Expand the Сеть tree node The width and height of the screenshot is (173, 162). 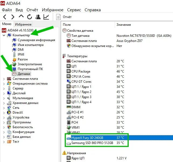[4, 108]
